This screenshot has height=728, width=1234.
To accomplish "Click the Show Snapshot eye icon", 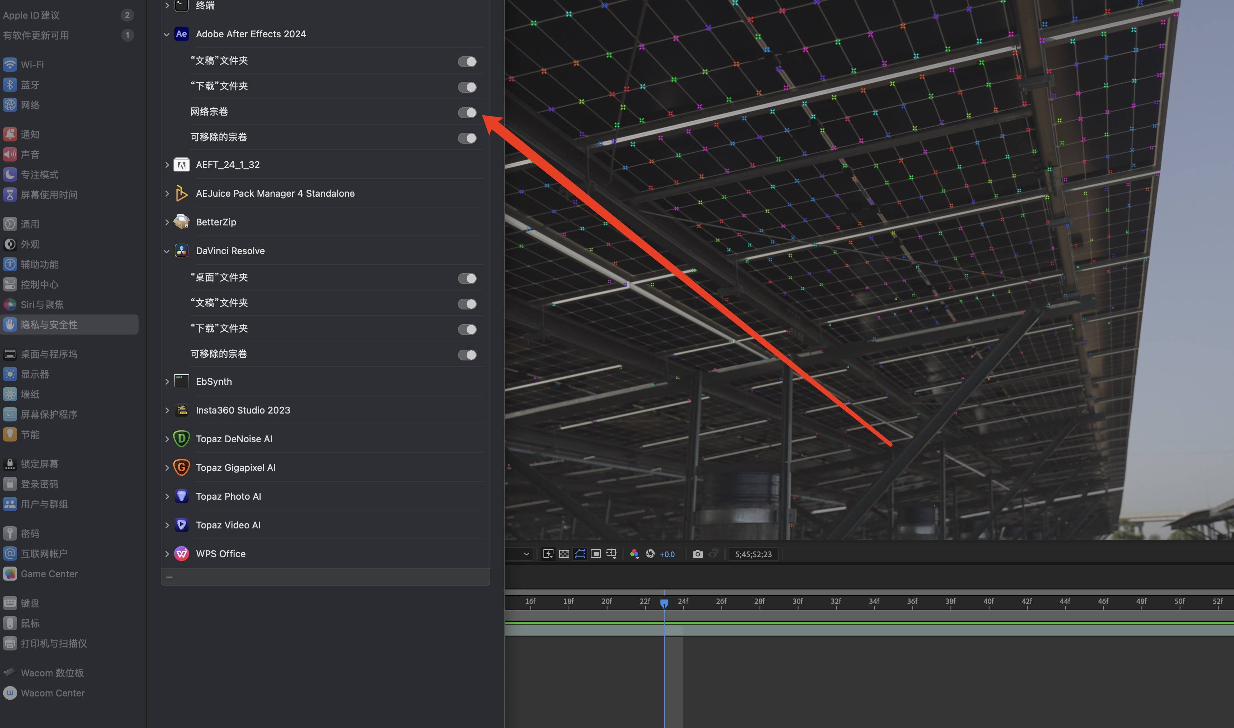I will [x=713, y=554].
